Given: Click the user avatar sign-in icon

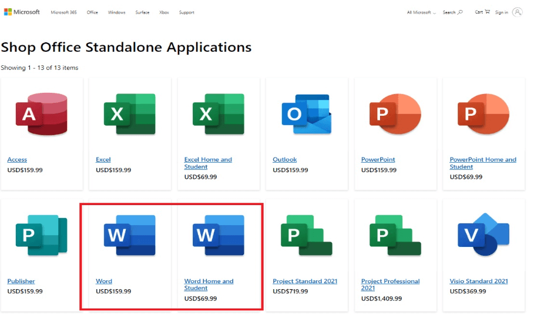Looking at the screenshot, I should pos(518,12).
